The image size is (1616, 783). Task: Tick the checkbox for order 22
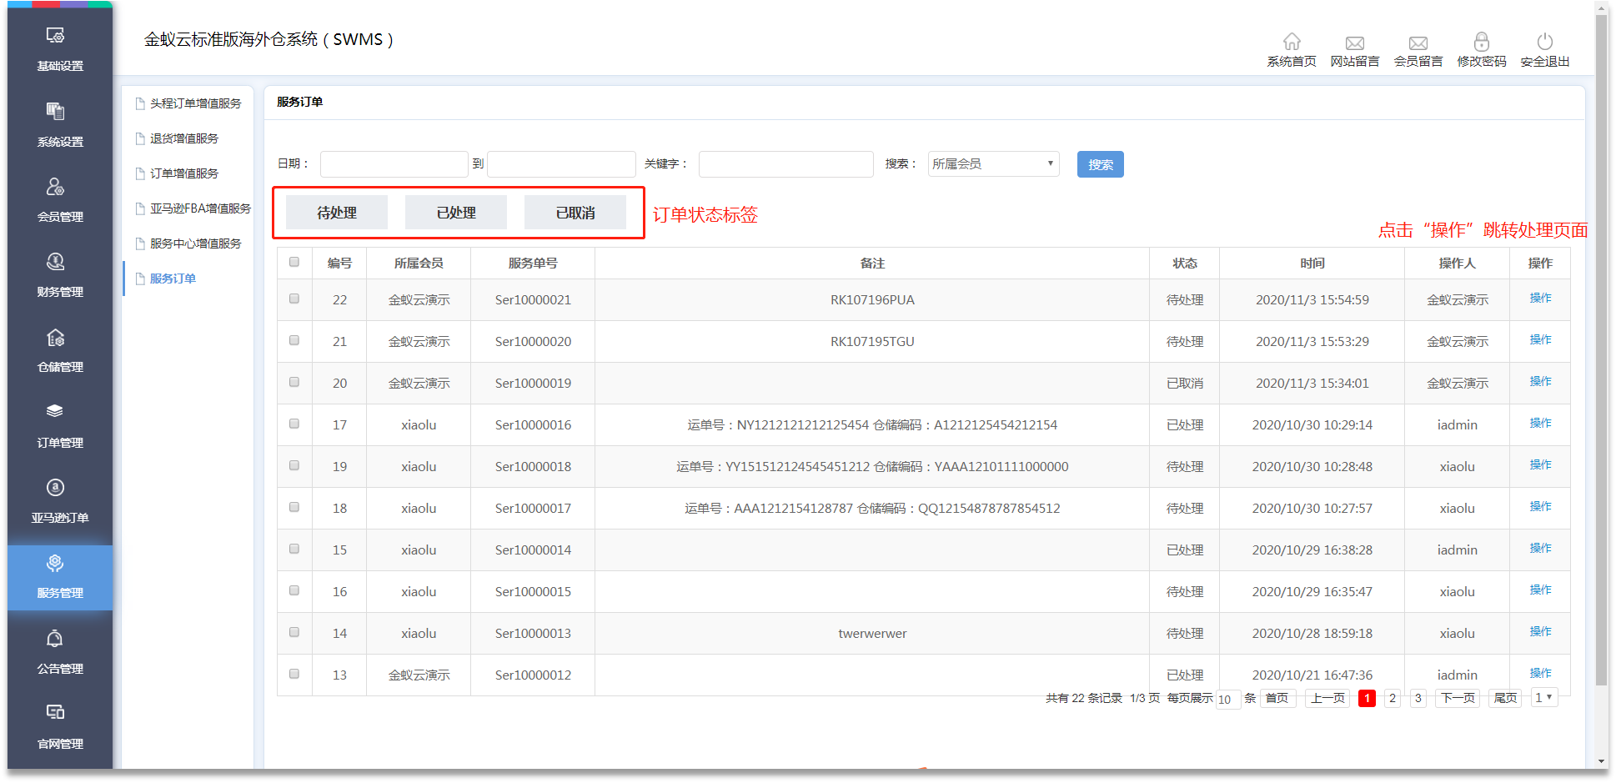[x=294, y=299]
